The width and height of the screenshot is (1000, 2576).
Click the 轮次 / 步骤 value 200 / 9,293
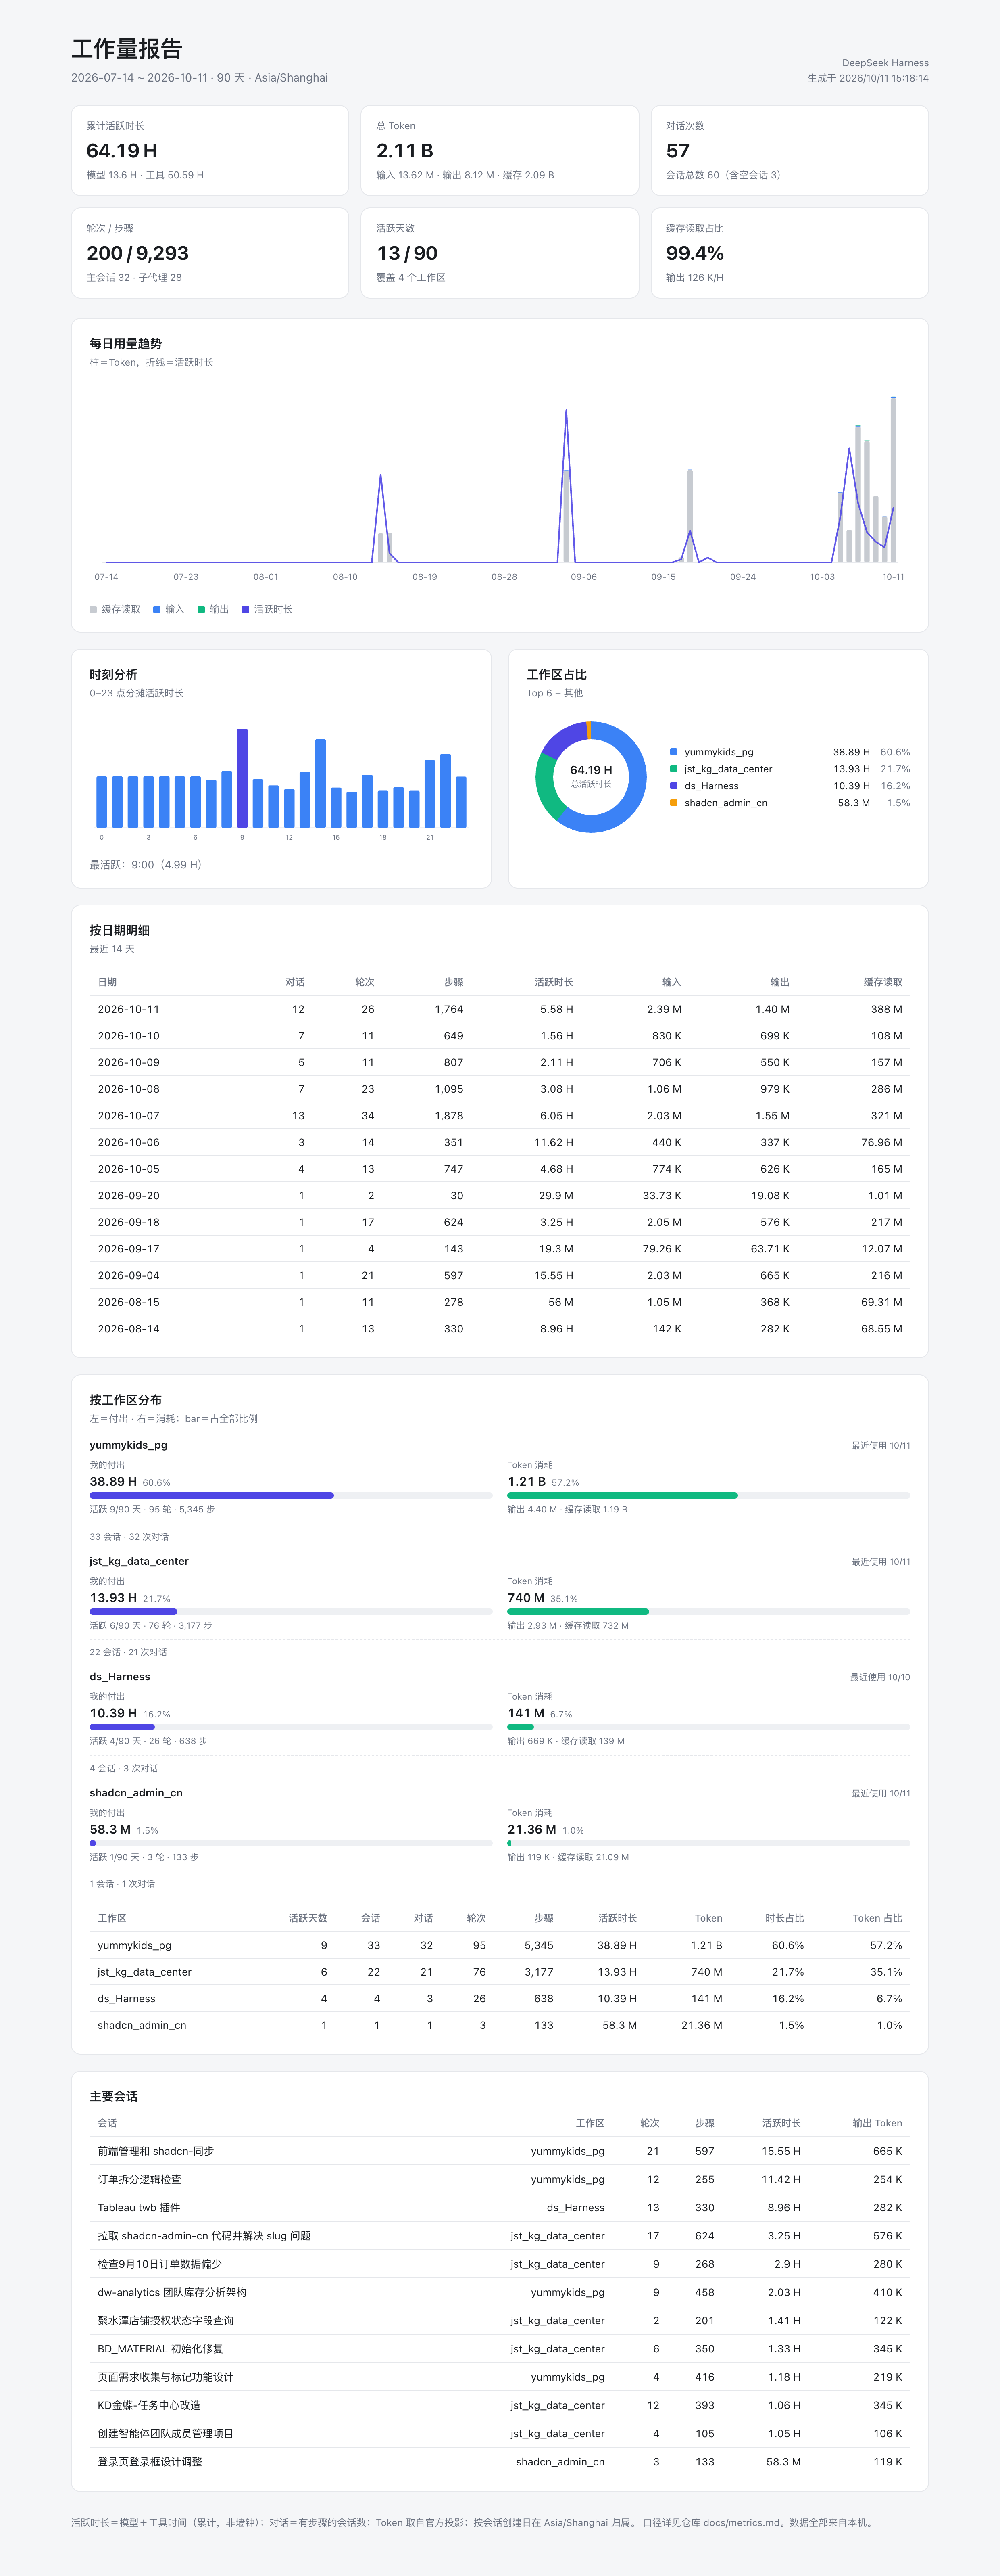[x=138, y=253]
